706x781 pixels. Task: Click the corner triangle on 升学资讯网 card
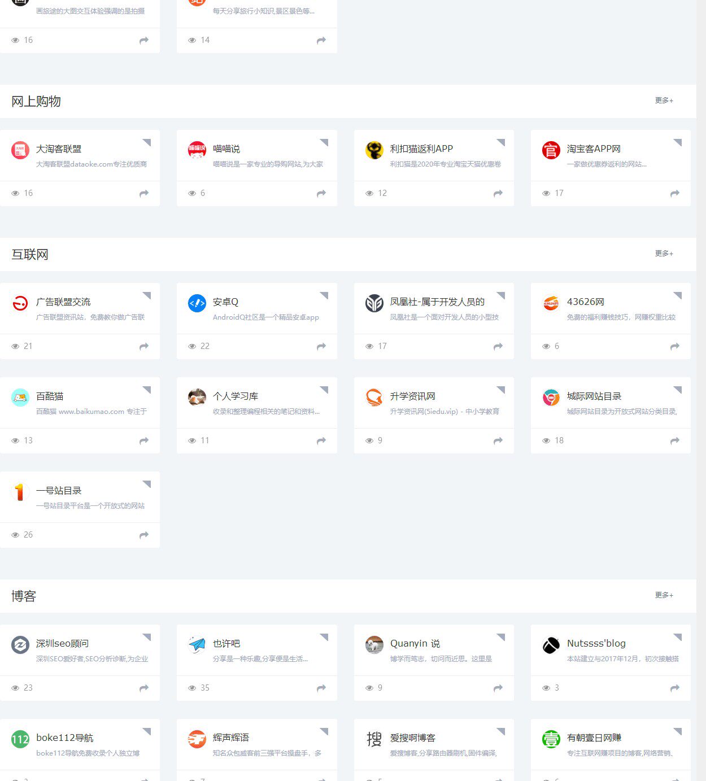coord(500,389)
